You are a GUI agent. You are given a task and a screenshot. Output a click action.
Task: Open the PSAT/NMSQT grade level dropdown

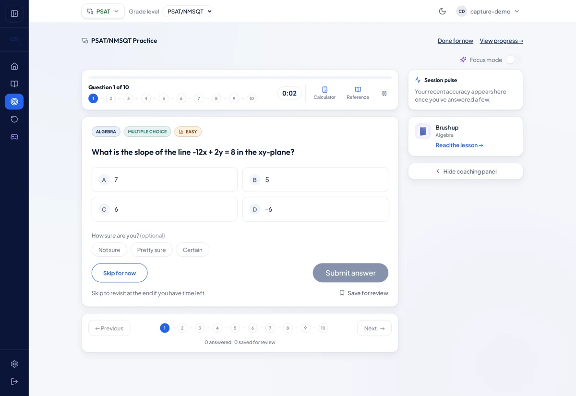188,11
